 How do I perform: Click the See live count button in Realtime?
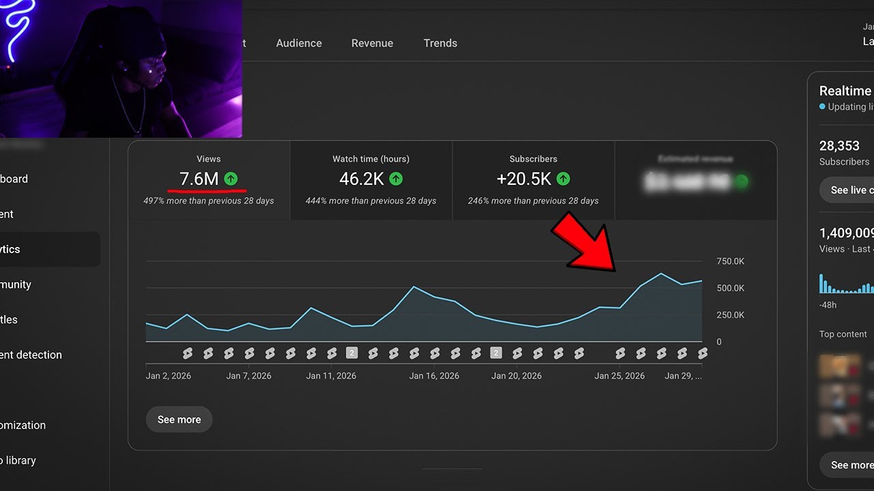pos(847,190)
